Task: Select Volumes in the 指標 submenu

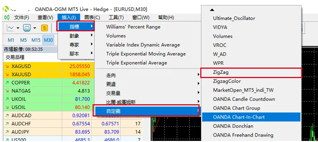Action: [116, 36]
